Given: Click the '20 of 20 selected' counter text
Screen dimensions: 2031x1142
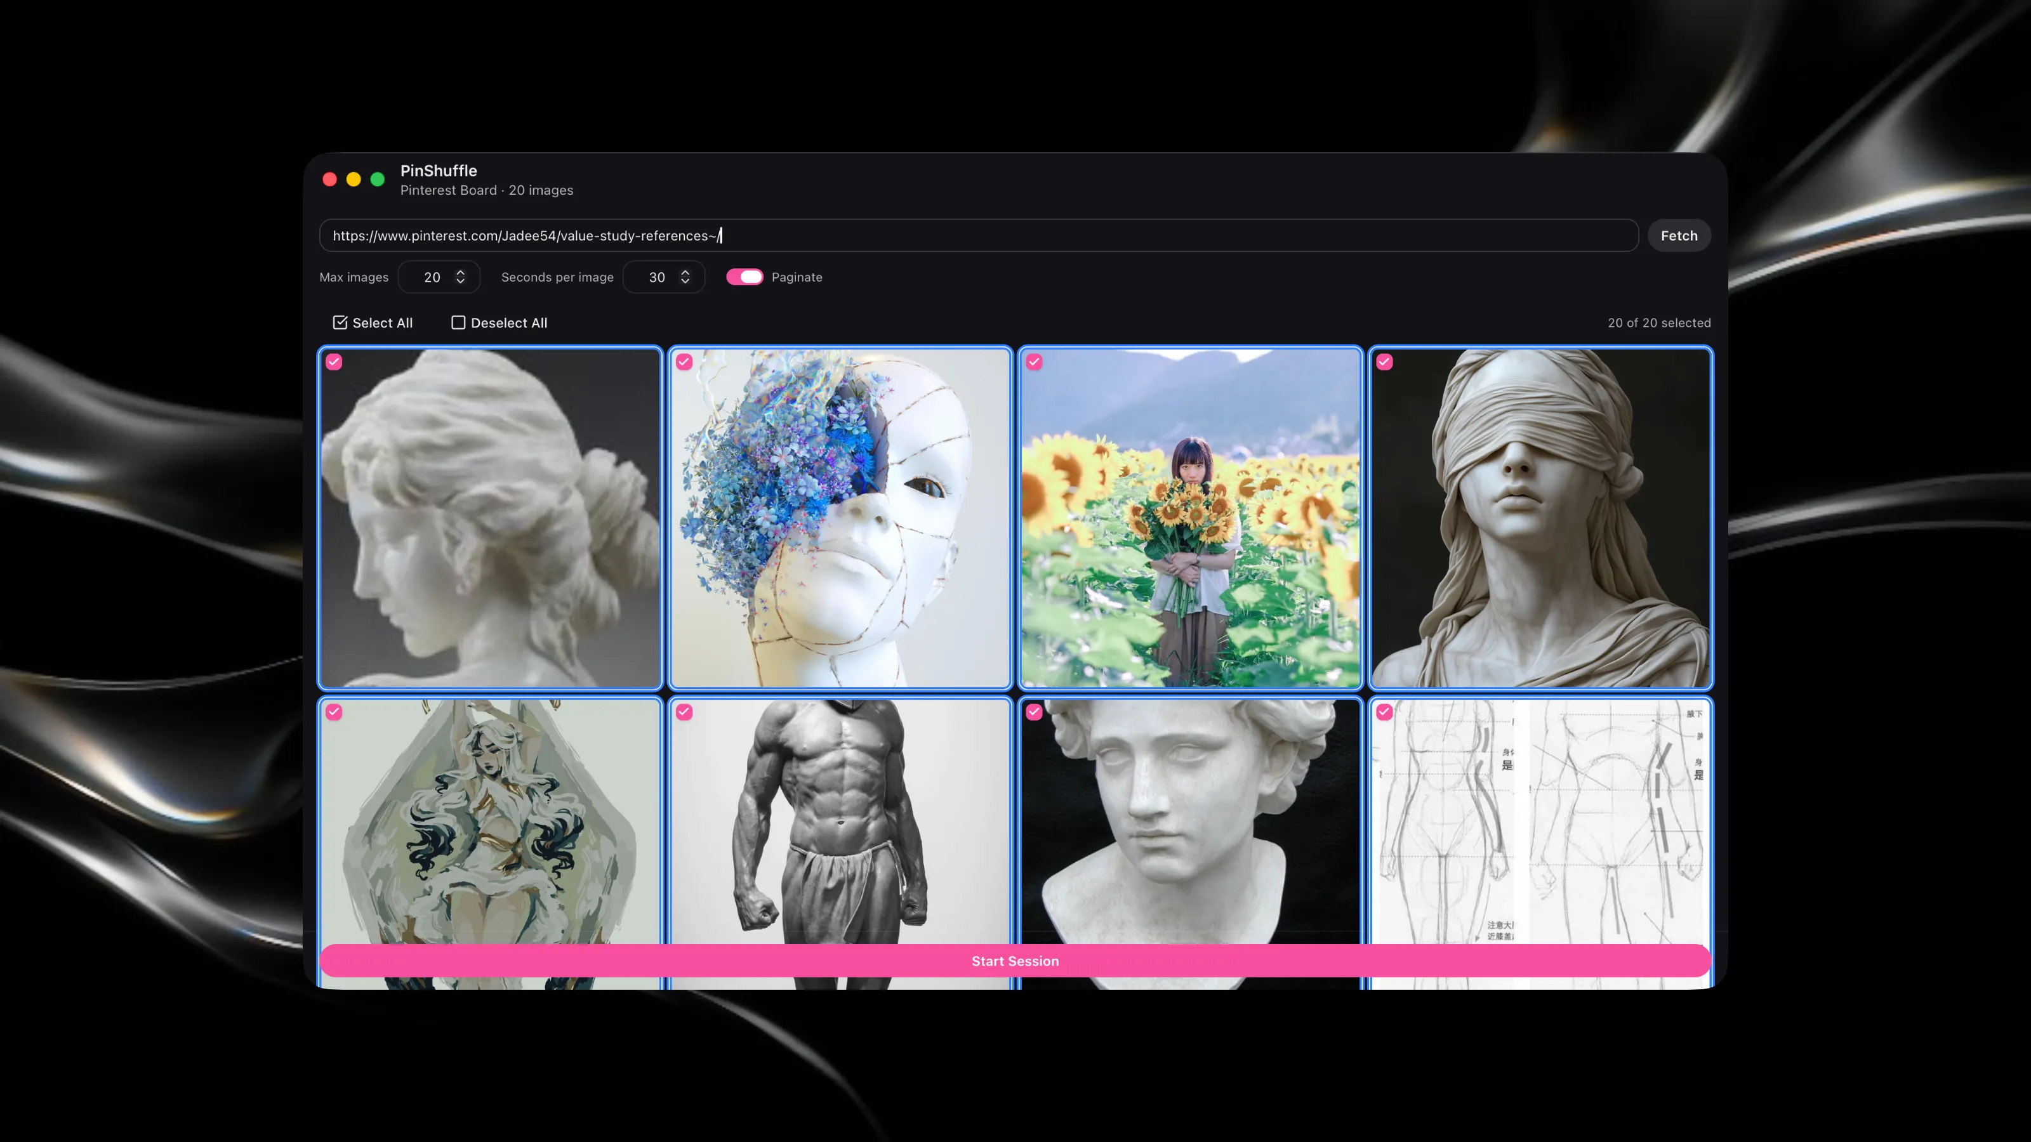Looking at the screenshot, I should coord(1659,323).
